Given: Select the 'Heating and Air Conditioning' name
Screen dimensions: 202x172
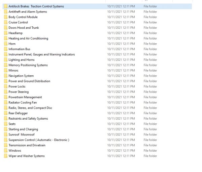Looking at the screenshot, I should [x=28, y=39].
